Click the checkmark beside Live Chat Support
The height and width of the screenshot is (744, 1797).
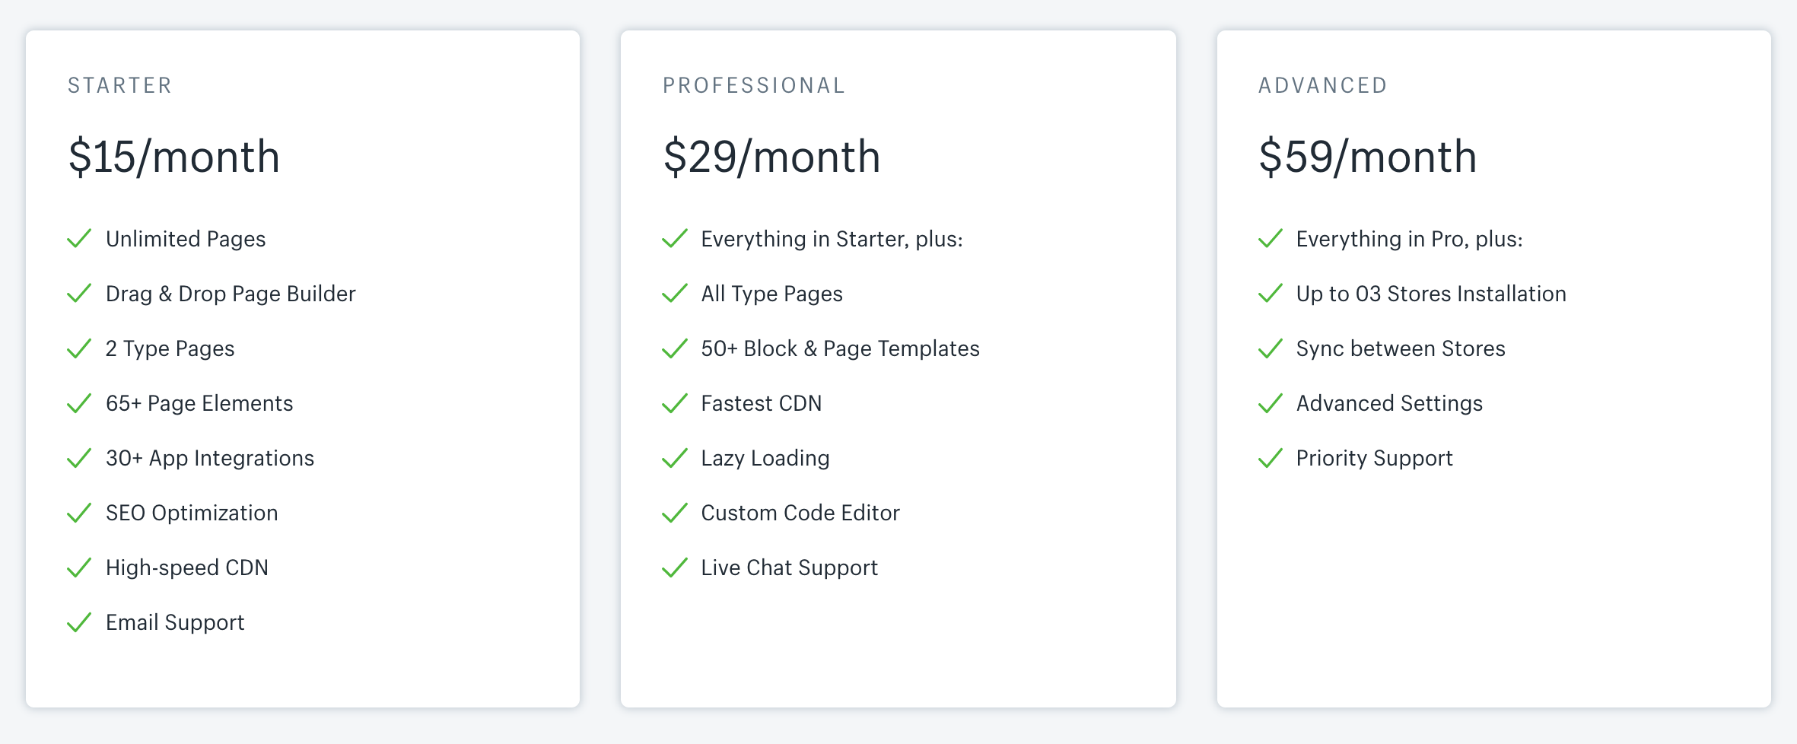coord(675,568)
